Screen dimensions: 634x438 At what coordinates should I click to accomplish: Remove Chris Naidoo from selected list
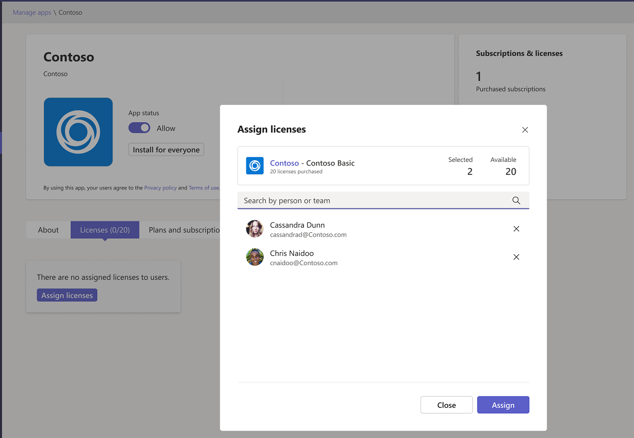pyautogui.click(x=516, y=257)
